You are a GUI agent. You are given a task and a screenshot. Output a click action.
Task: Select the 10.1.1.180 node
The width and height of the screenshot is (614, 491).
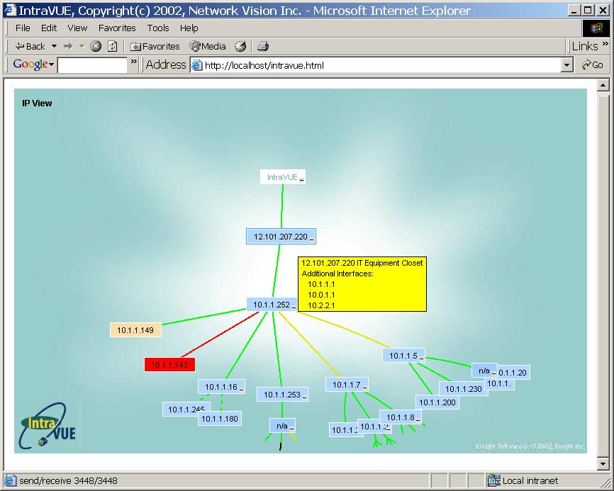coord(220,419)
